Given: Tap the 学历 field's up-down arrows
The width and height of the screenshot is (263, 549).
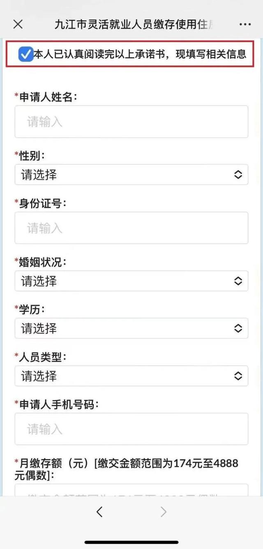Looking at the screenshot, I should (238, 328).
